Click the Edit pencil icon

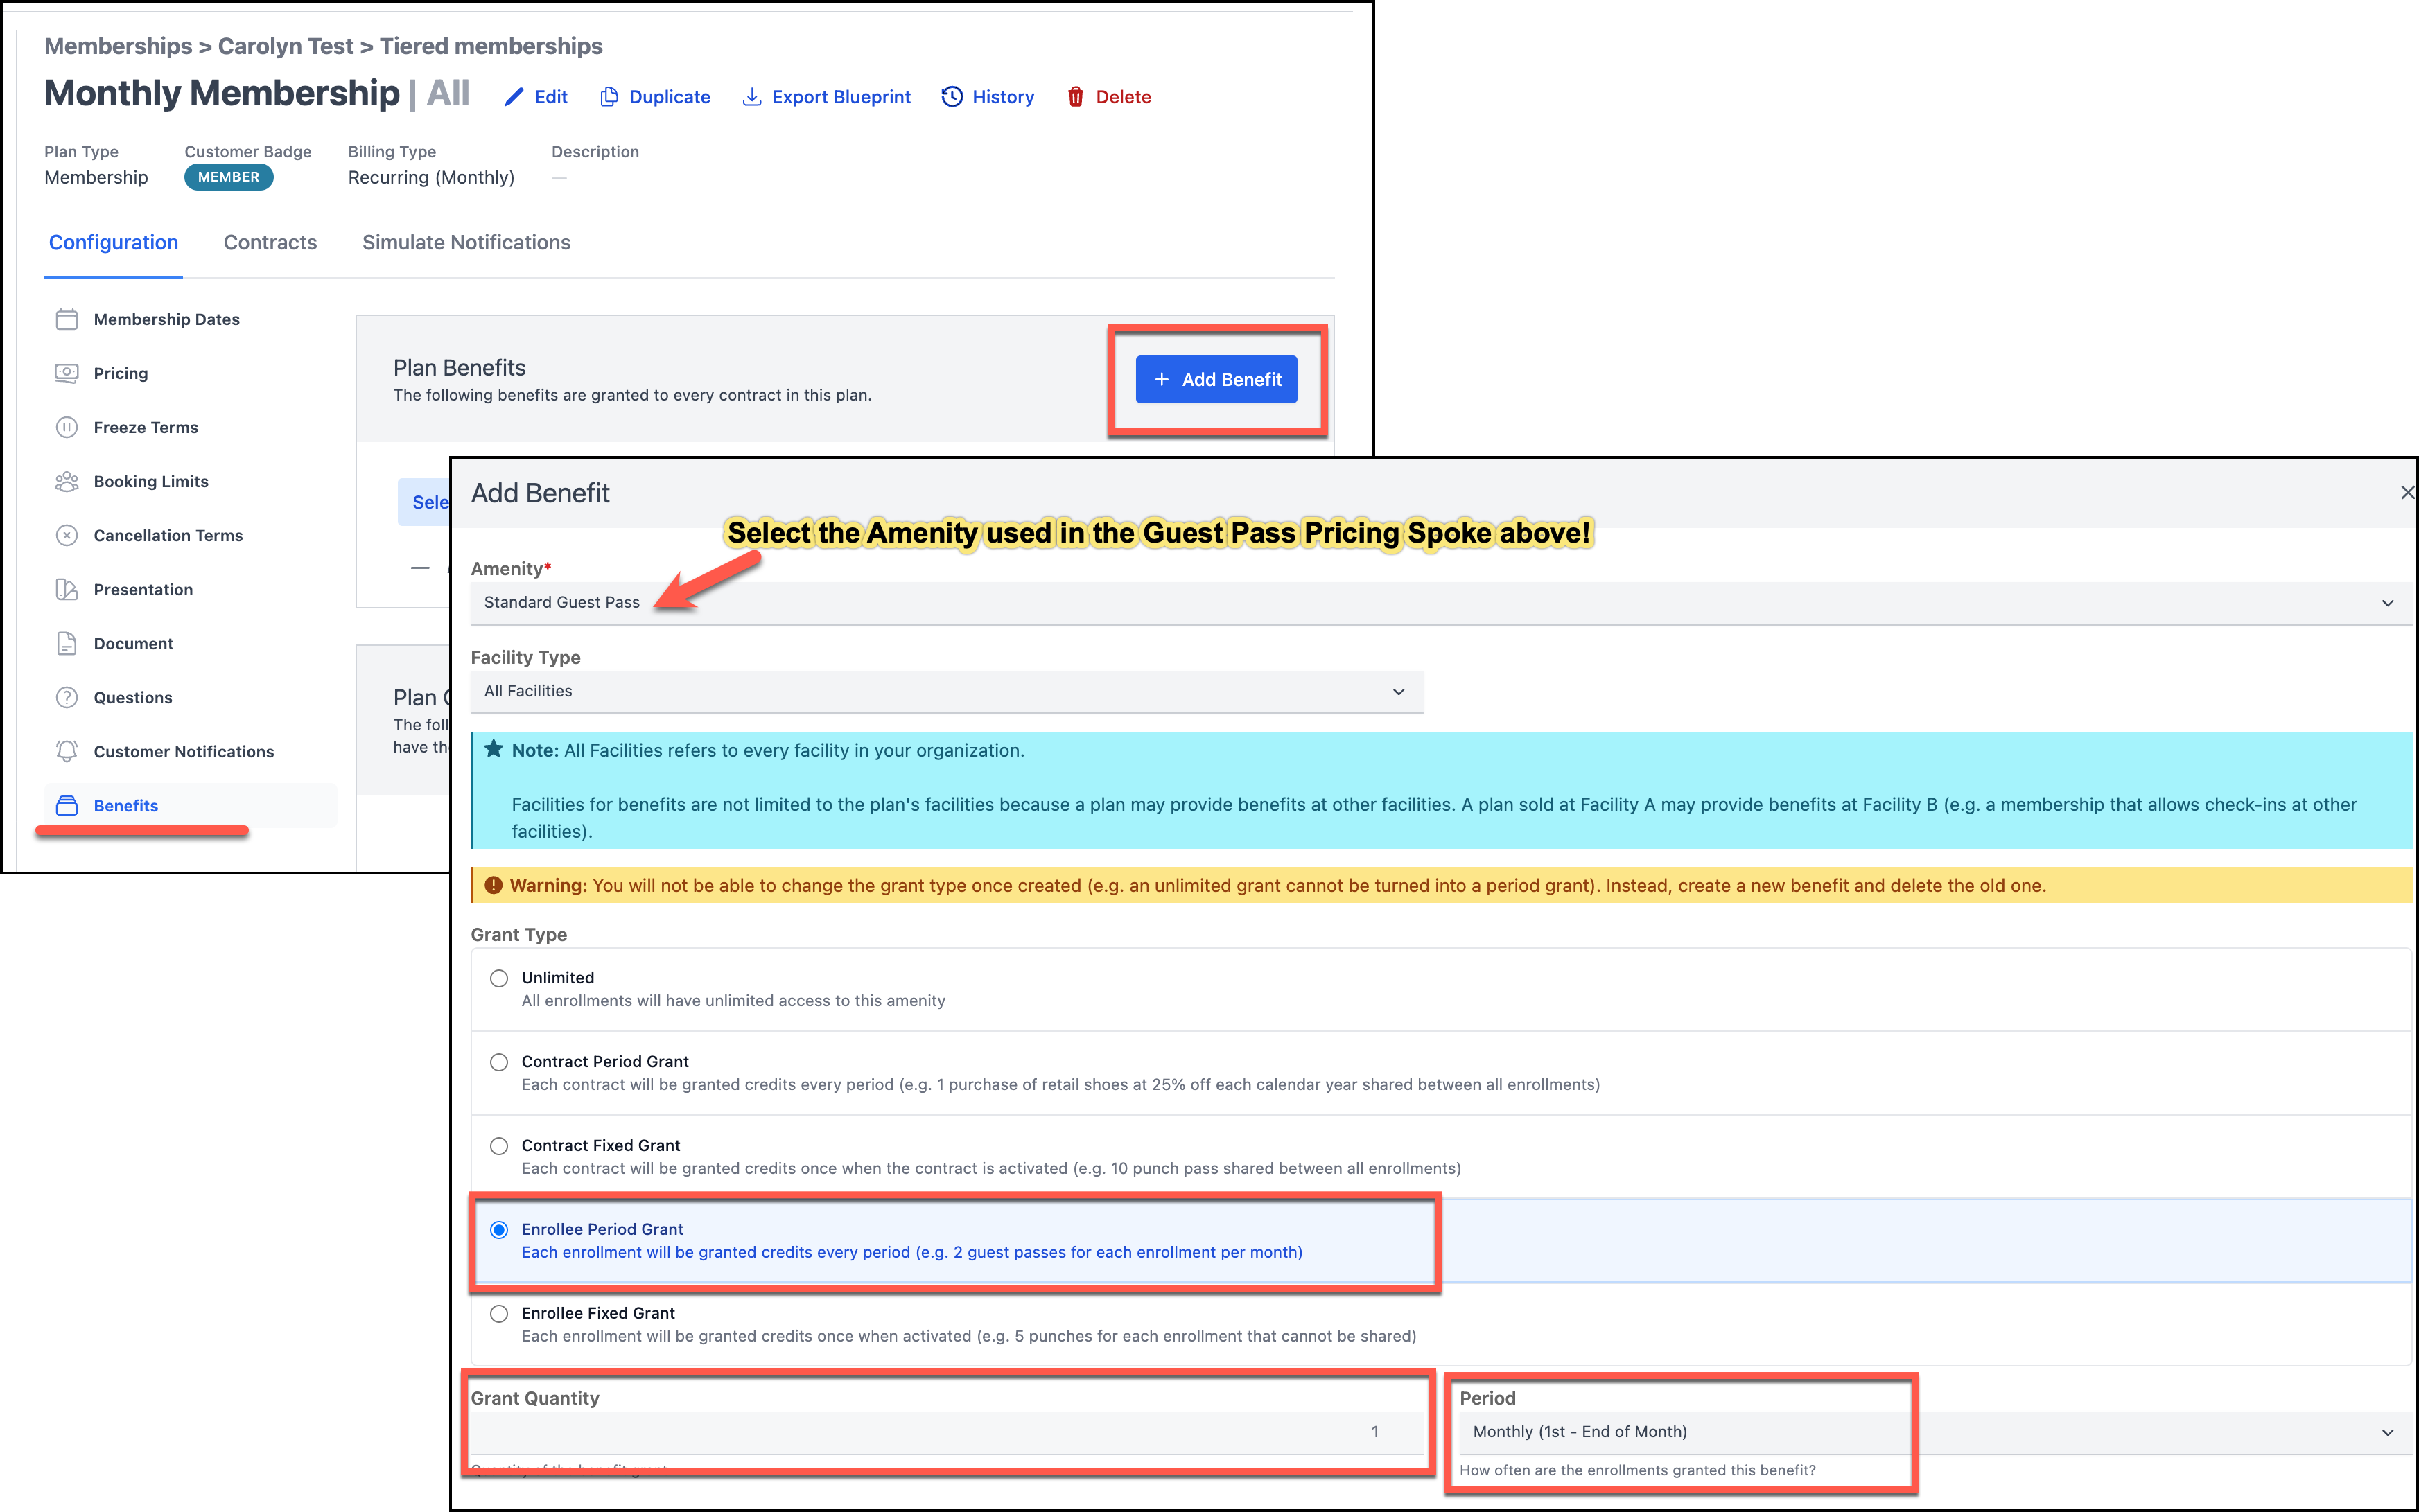[x=514, y=97]
